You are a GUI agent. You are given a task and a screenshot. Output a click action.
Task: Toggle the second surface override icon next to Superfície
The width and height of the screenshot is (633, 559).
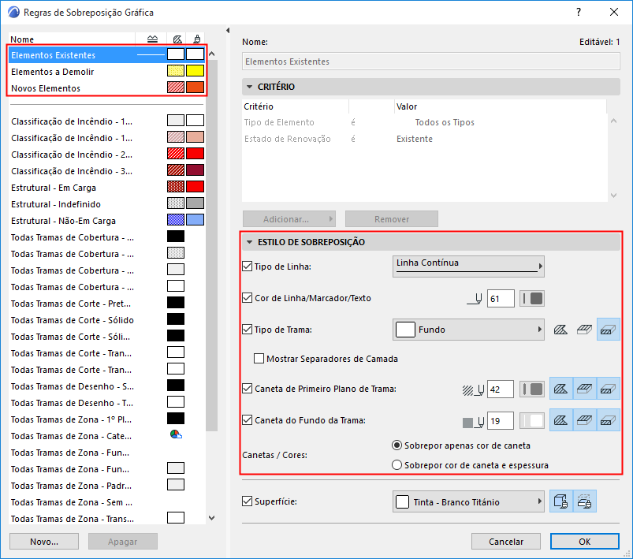point(584,501)
